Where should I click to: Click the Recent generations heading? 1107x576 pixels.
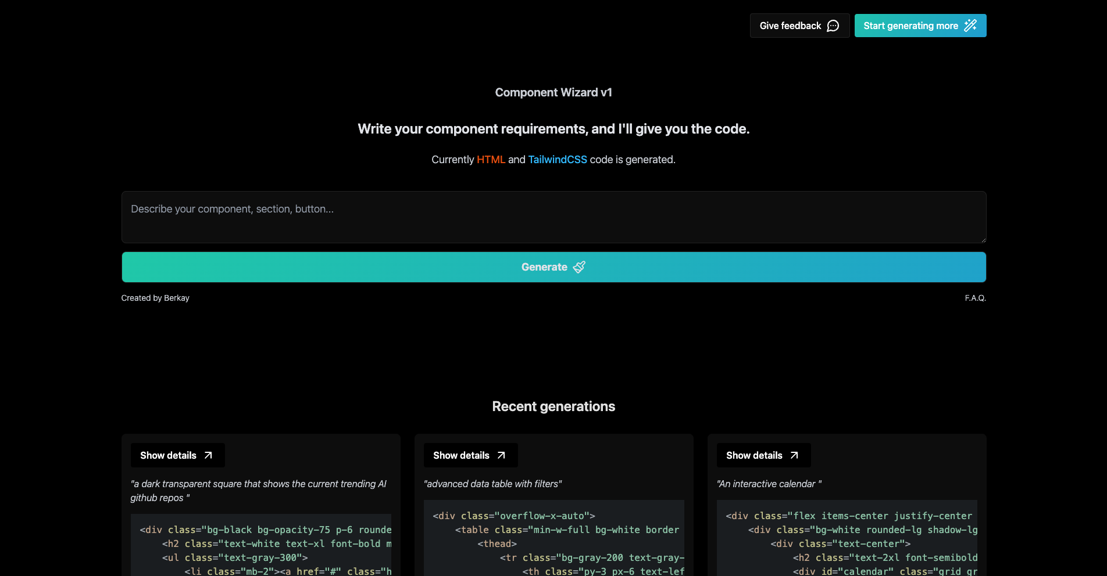click(x=553, y=406)
